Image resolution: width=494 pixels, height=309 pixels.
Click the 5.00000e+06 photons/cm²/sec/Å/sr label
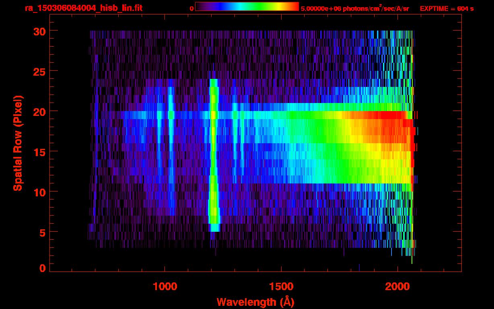point(355,8)
